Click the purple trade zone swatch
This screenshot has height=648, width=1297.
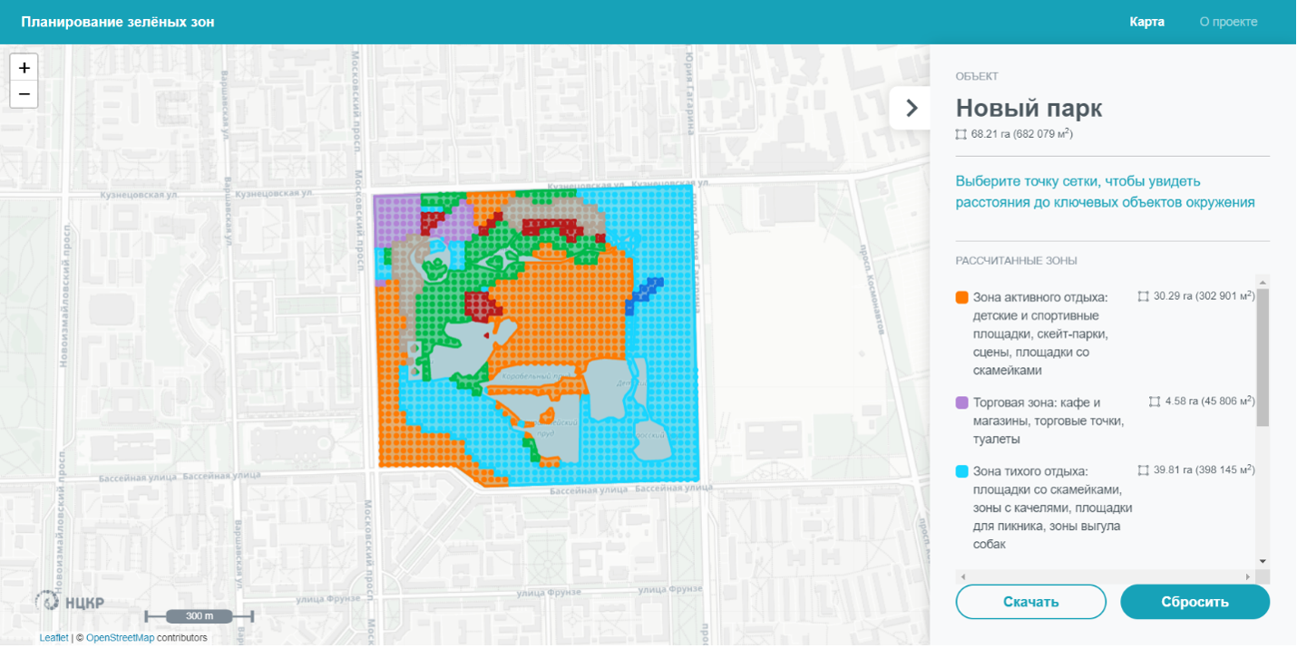coord(962,402)
